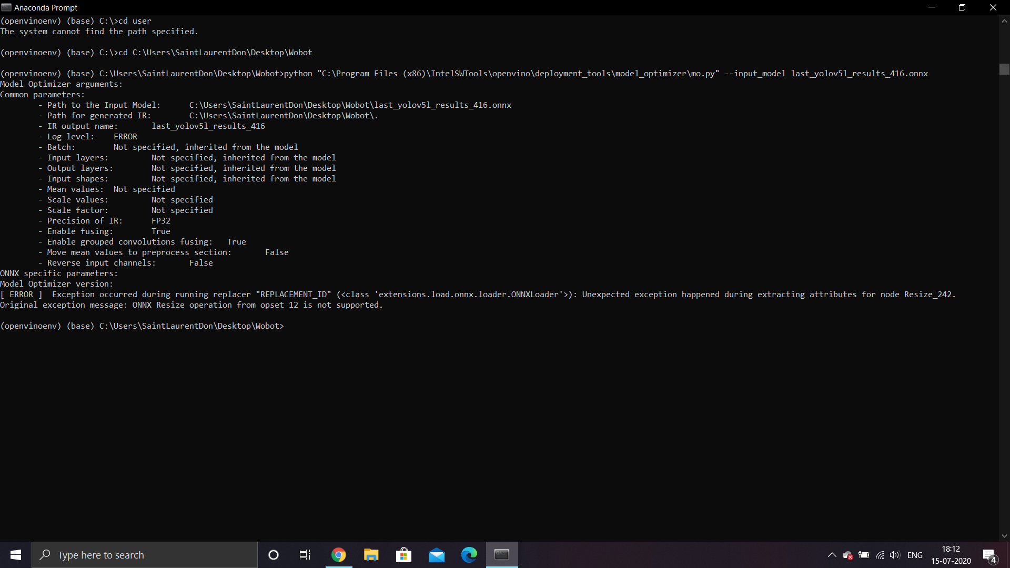Open the clock and date flyout
1010x568 pixels.
[951, 555]
